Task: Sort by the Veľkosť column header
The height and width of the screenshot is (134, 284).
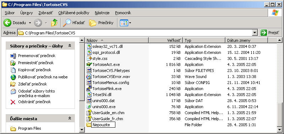Action: [x=166, y=40]
